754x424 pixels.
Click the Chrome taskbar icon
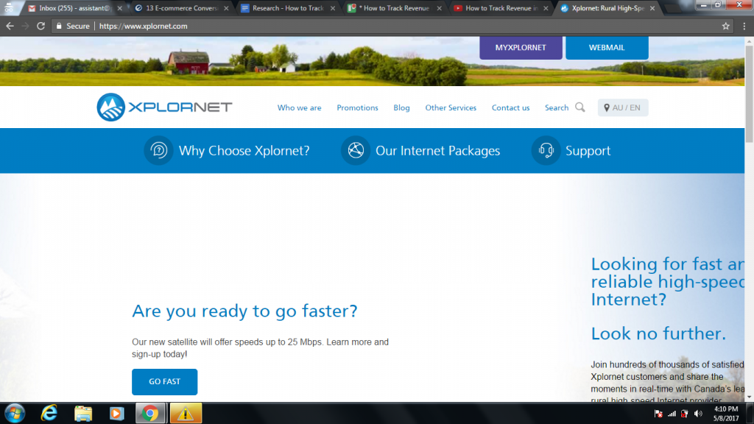[x=150, y=414]
